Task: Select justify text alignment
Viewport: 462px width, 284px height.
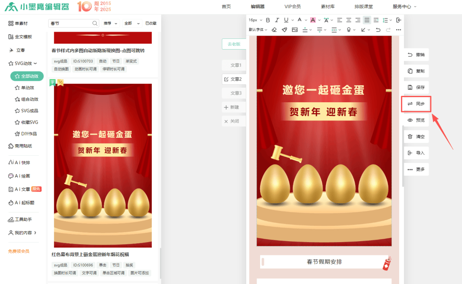Action: pos(367,20)
